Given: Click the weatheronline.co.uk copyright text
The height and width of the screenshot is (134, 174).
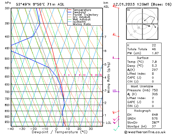Looking at the screenshot, I should [145, 132].
